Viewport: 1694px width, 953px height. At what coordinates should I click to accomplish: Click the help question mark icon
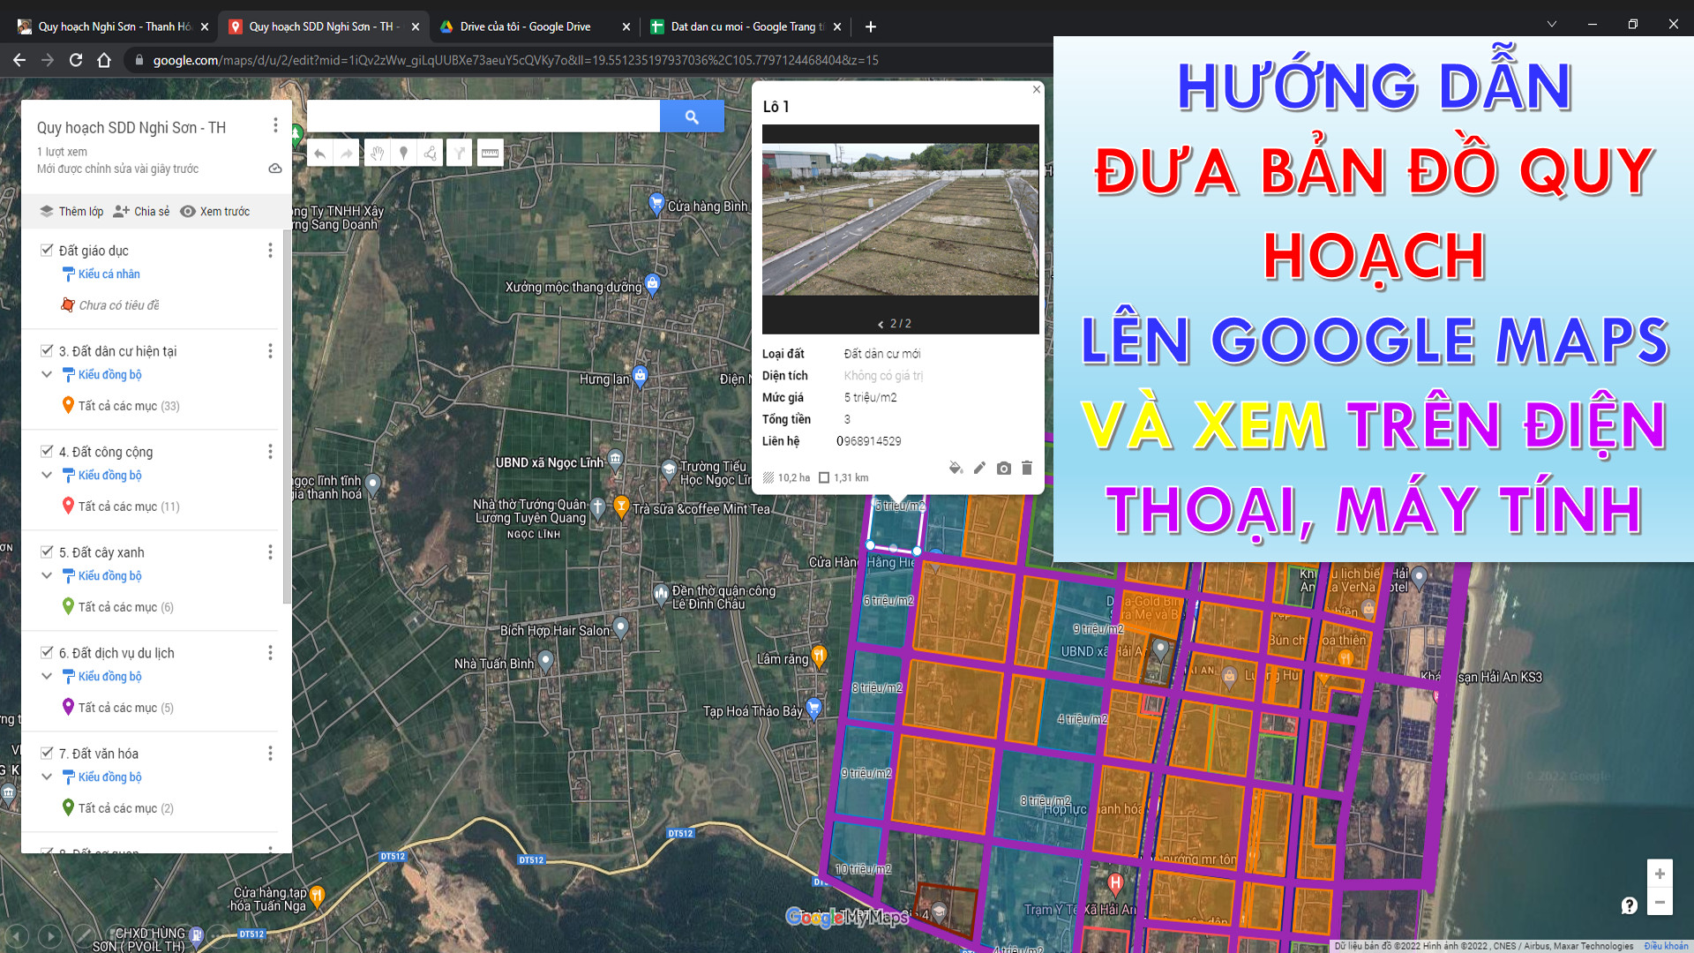[x=1629, y=905]
